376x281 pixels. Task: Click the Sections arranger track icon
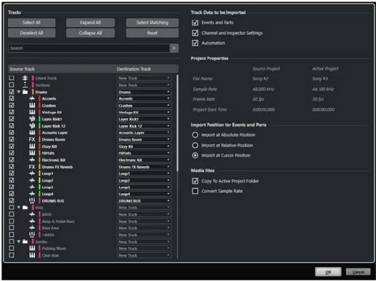click(x=25, y=85)
